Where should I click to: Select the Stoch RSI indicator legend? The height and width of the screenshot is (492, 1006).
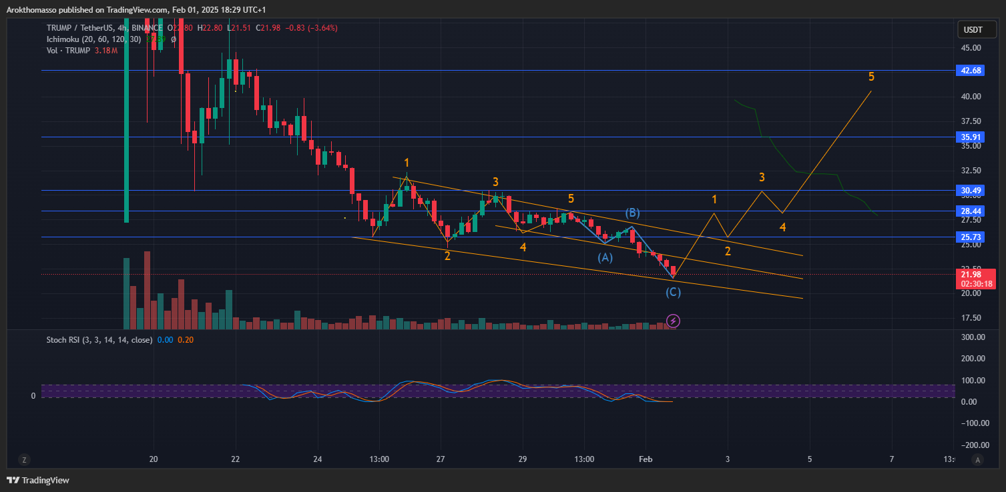(99, 340)
